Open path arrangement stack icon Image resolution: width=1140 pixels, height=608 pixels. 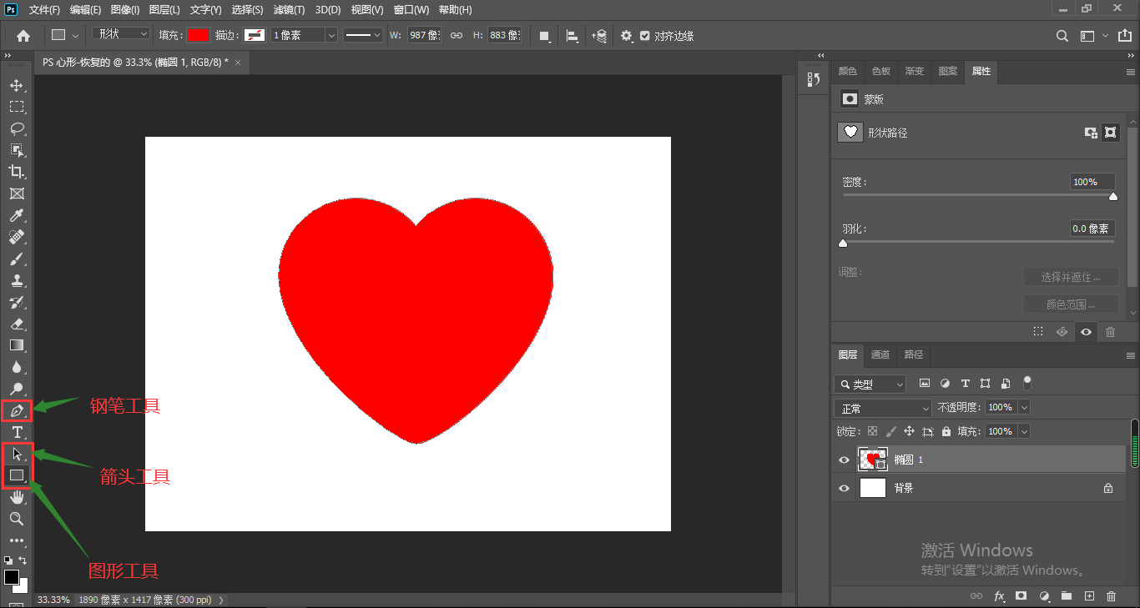599,36
